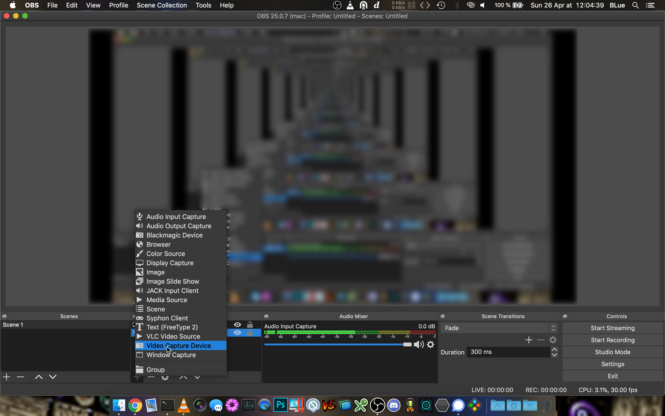Open Time Machine menu bar icon

(441, 5)
